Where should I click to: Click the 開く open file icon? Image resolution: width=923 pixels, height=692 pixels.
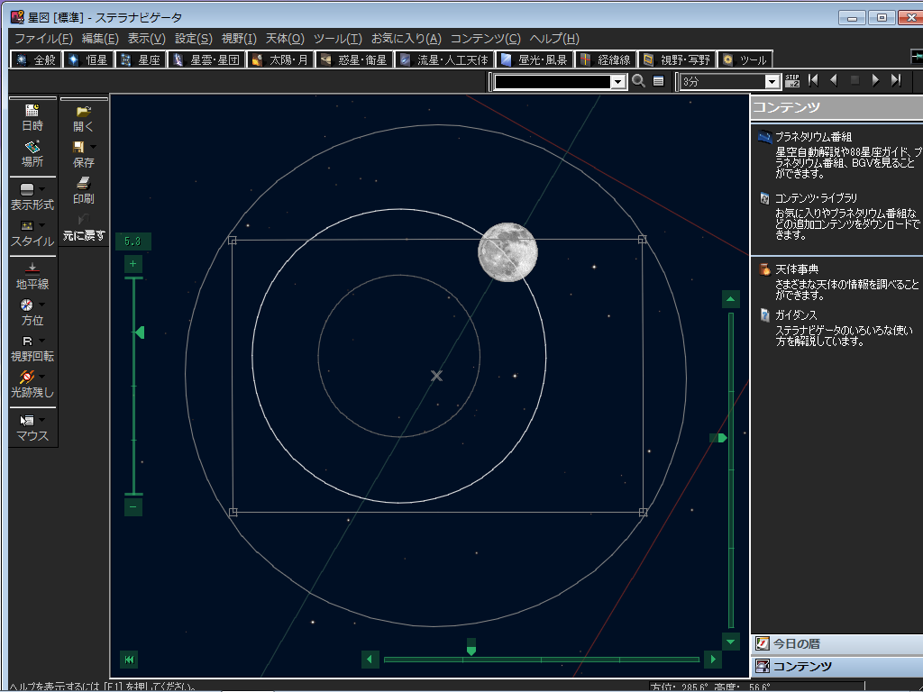click(x=83, y=118)
